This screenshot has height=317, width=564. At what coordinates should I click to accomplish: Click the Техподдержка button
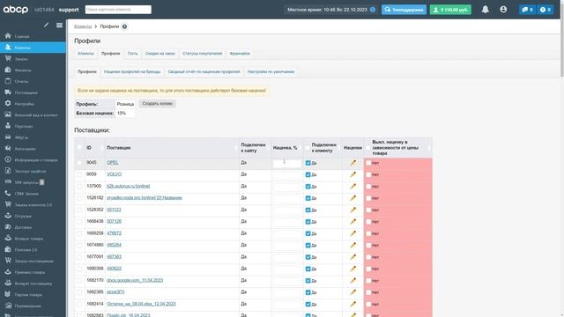click(404, 10)
